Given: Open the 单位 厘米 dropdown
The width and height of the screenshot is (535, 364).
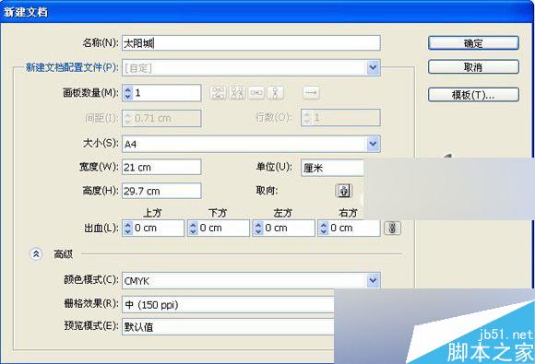Looking at the screenshot, I should tap(333, 168).
